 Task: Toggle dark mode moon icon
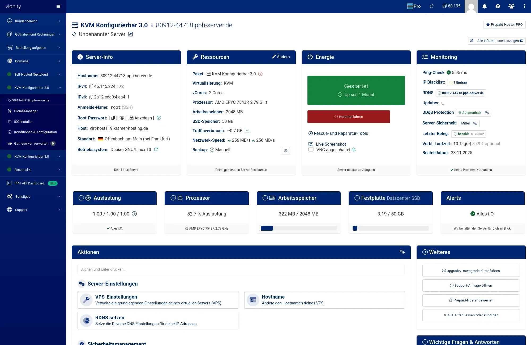coord(432,6)
